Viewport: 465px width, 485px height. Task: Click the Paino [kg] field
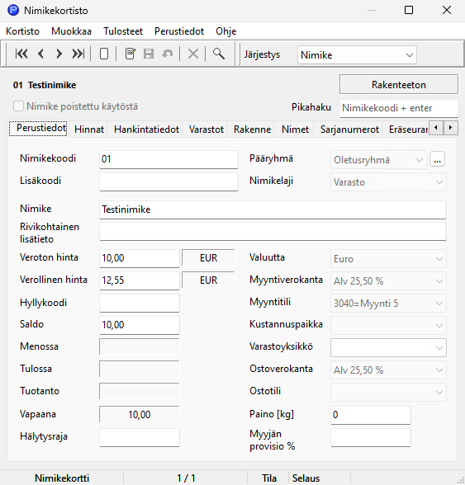pos(371,415)
